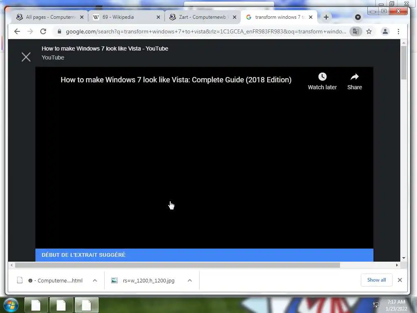Open the Windows Start orb
Image resolution: width=417 pixels, height=313 pixels.
(11, 305)
